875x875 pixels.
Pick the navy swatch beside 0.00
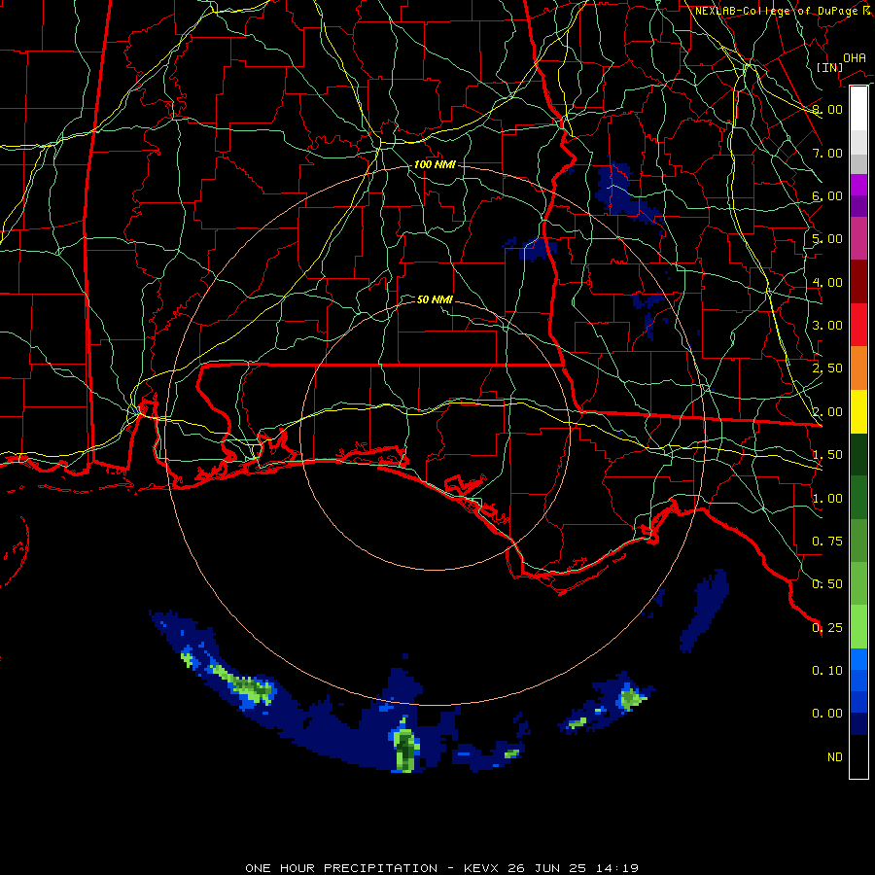pyautogui.click(x=858, y=724)
